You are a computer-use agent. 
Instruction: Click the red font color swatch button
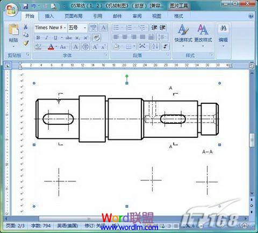click(51, 47)
